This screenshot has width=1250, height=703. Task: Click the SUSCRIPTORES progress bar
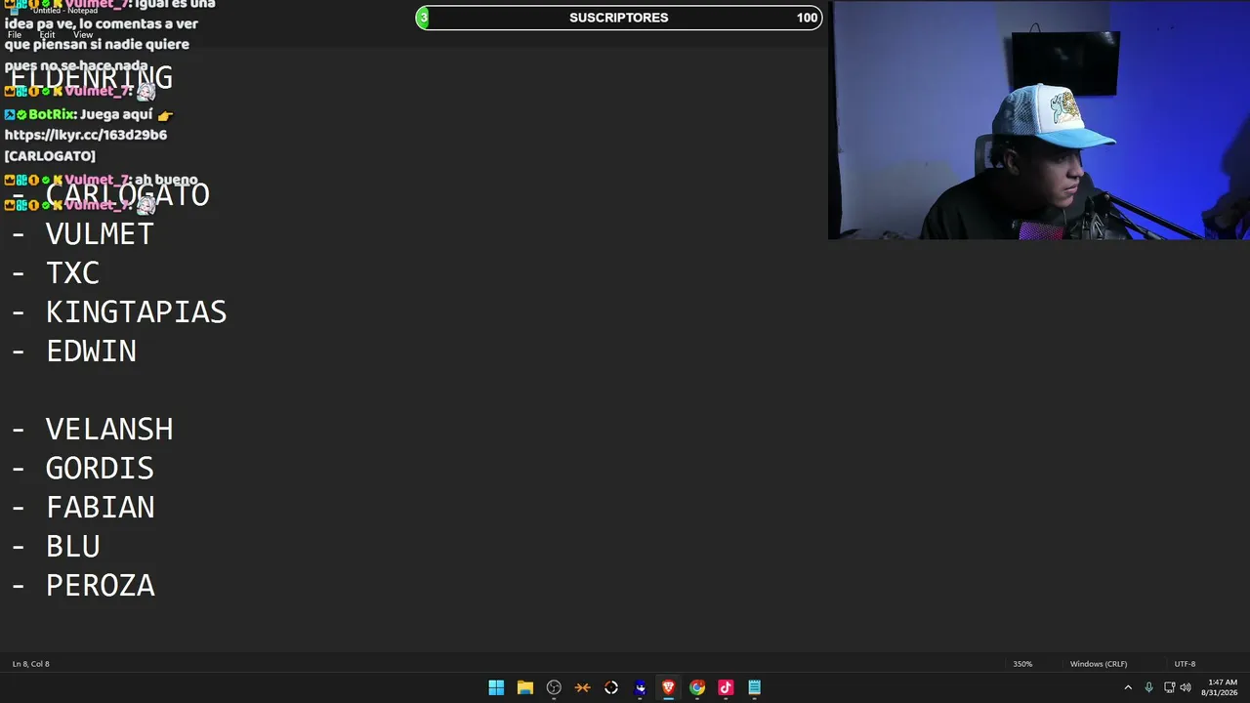pos(619,18)
